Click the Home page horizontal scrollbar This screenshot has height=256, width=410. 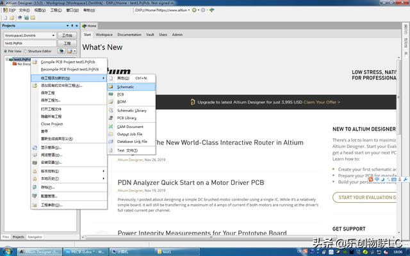211,237
